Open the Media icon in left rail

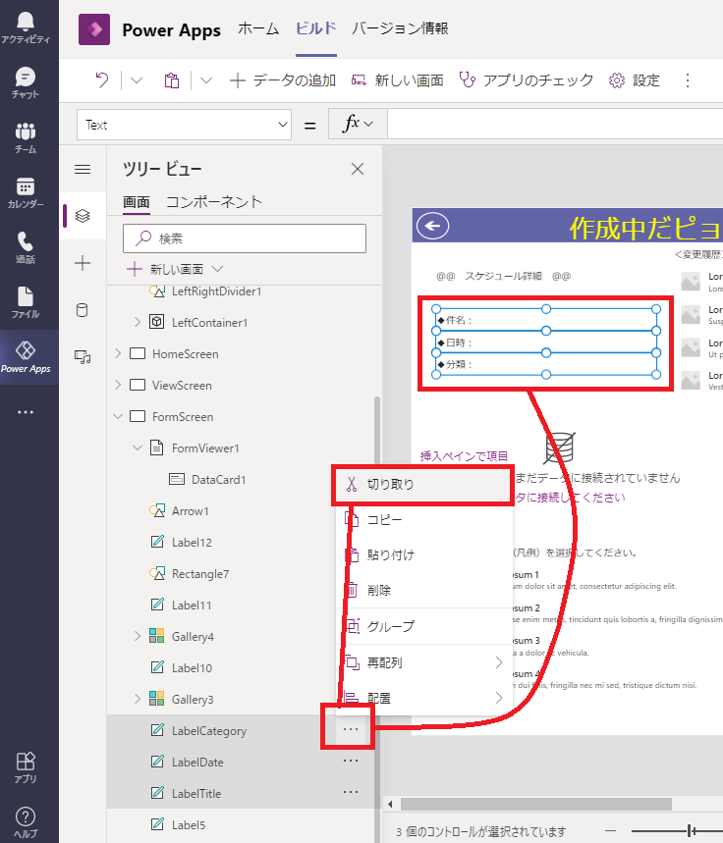83,356
